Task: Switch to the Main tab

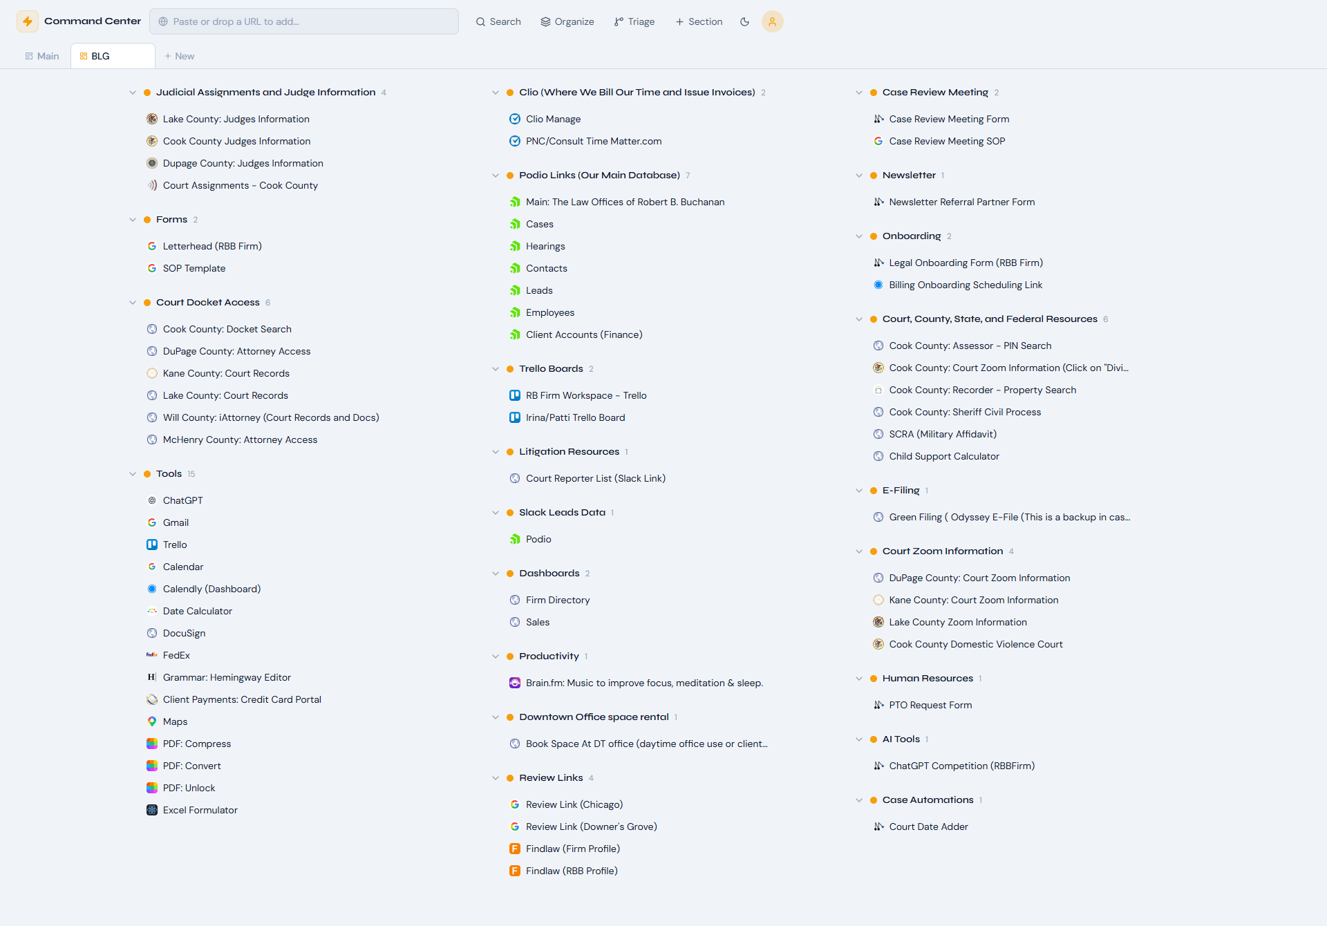Action: [x=41, y=55]
